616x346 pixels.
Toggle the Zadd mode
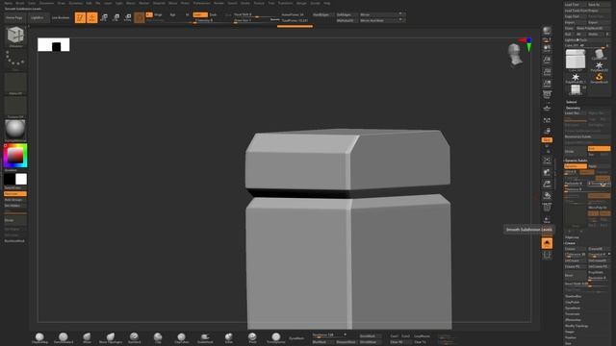click(x=200, y=14)
